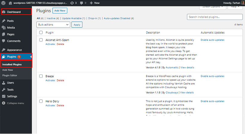Click the Pages icon in sidebar

point(4,34)
